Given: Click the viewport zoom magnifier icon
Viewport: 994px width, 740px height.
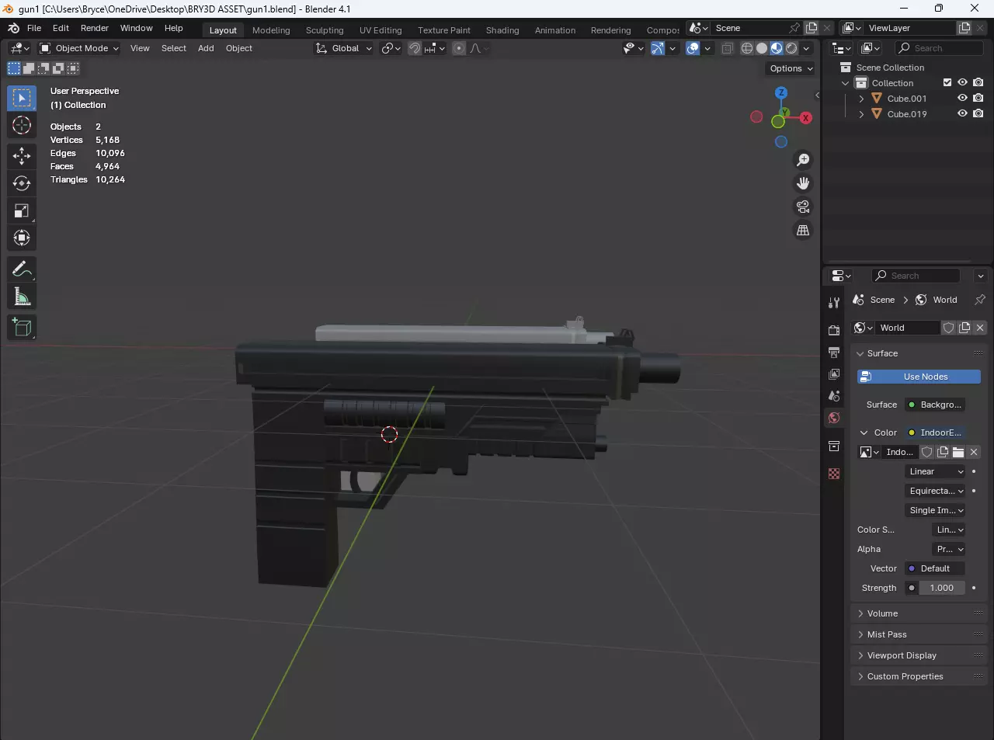Looking at the screenshot, I should (803, 160).
